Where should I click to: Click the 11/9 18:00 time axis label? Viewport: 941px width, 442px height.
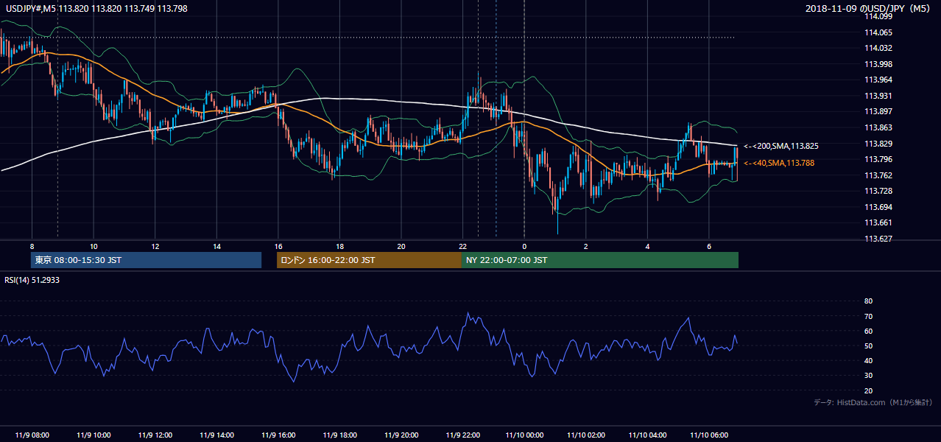(x=339, y=435)
